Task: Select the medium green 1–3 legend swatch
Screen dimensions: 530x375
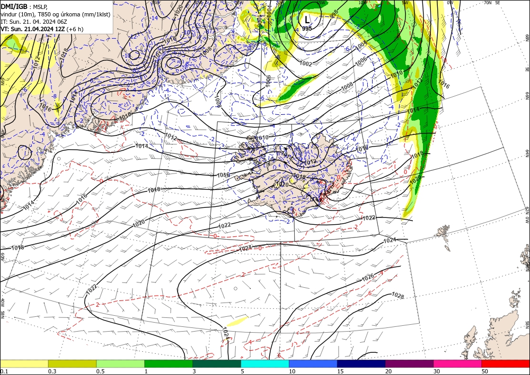Action: pos(169,363)
